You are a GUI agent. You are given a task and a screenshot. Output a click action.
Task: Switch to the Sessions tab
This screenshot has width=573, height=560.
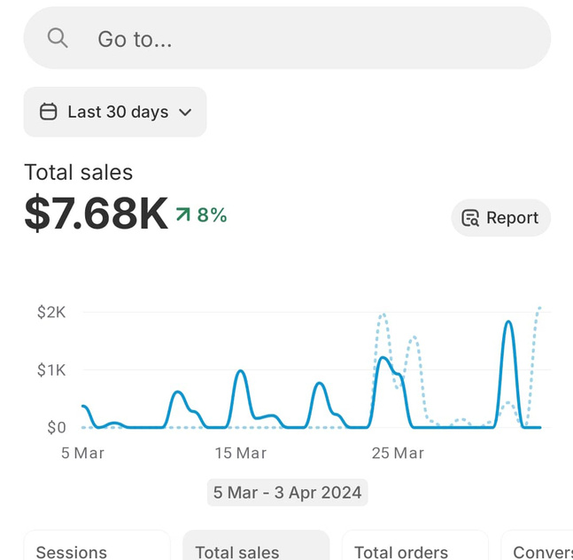[97, 545]
